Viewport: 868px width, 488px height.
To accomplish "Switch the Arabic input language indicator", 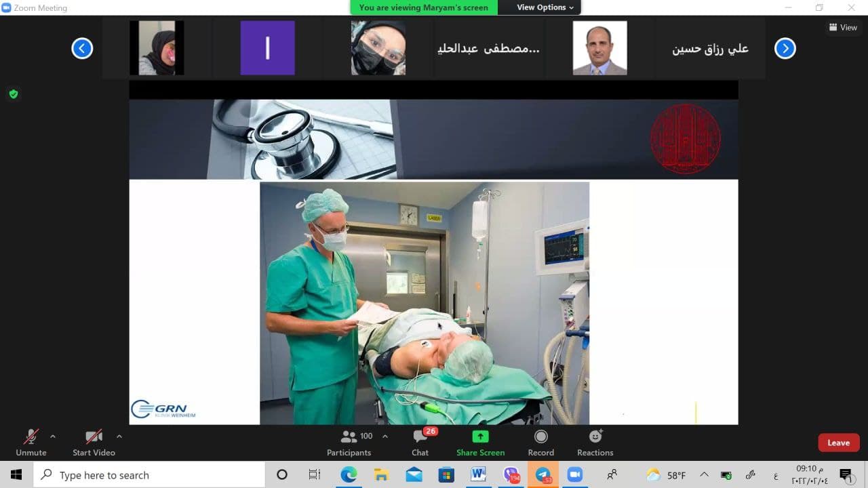I will (x=775, y=475).
